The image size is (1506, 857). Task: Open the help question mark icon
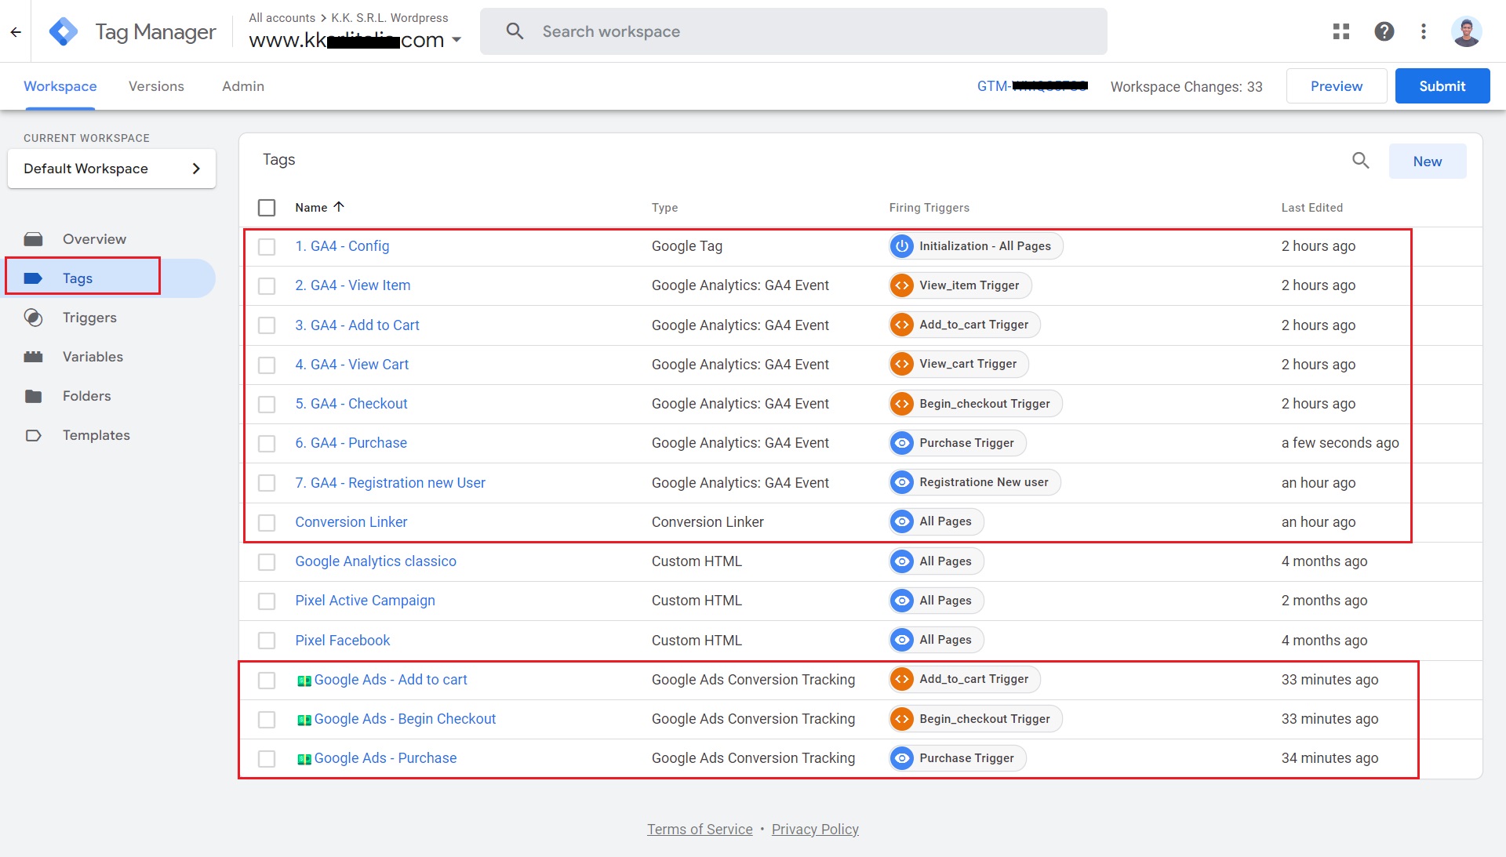[1384, 31]
